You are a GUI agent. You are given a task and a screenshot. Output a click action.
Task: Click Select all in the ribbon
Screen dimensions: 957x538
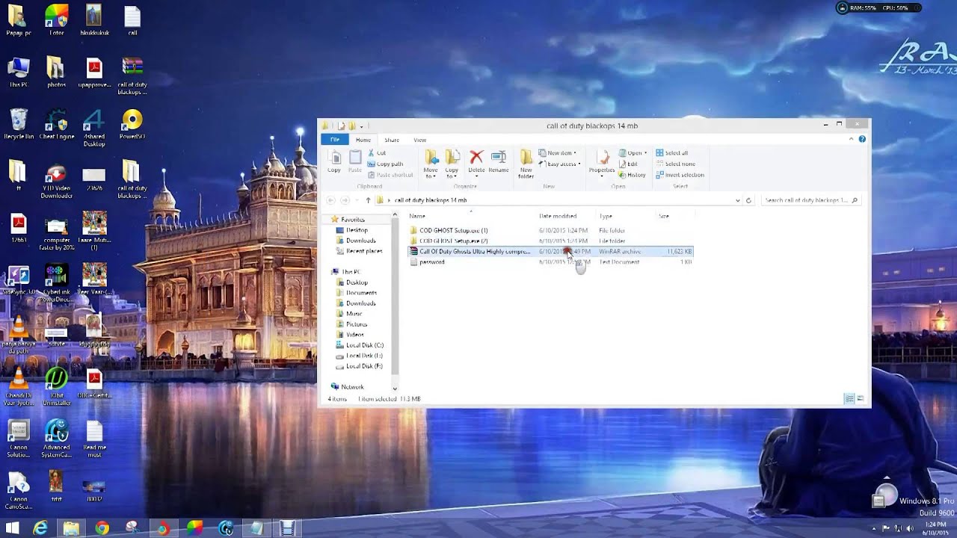point(671,153)
